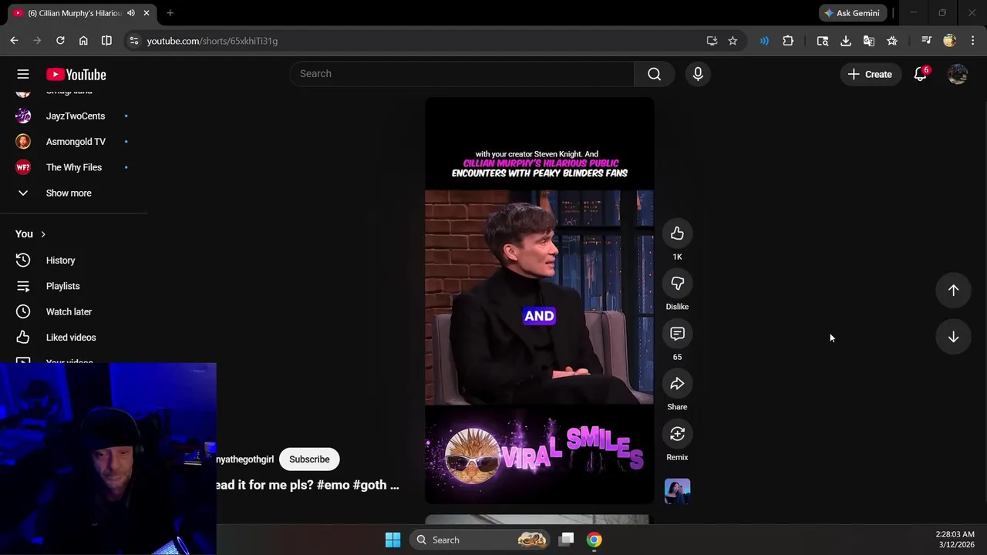Screen dimensions: 987x555
Task: Open the notifications bell
Action: click(x=920, y=74)
